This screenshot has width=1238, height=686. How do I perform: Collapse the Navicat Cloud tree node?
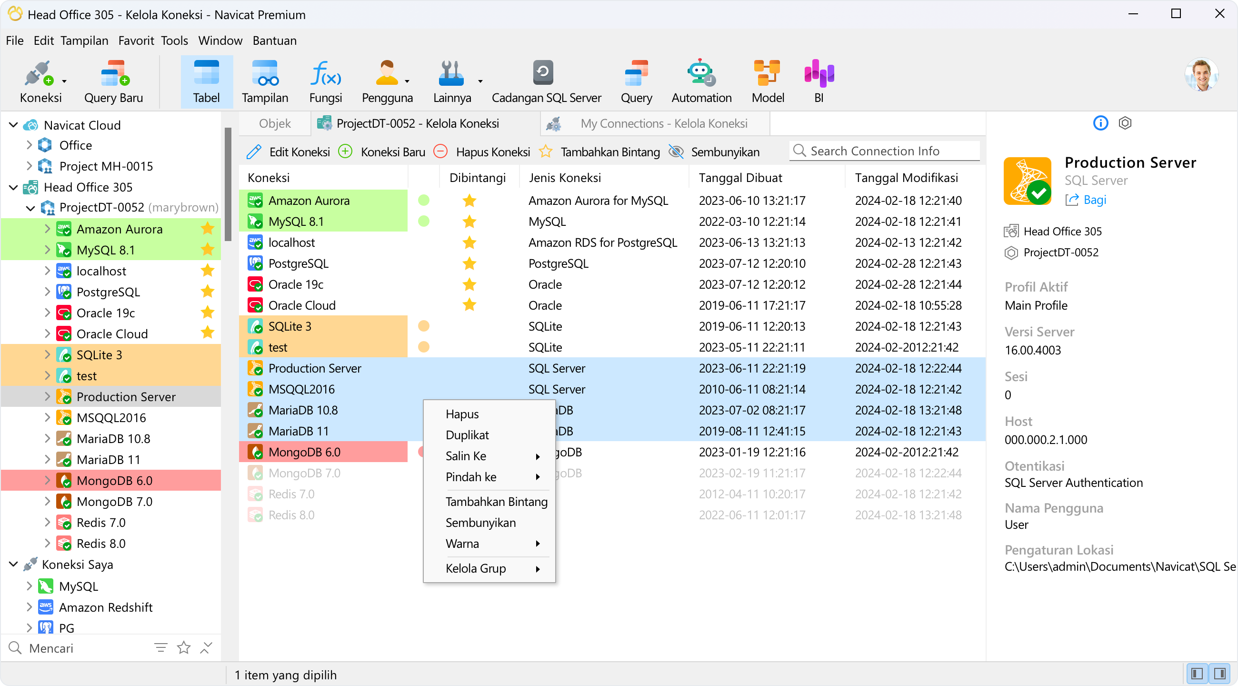click(x=13, y=125)
